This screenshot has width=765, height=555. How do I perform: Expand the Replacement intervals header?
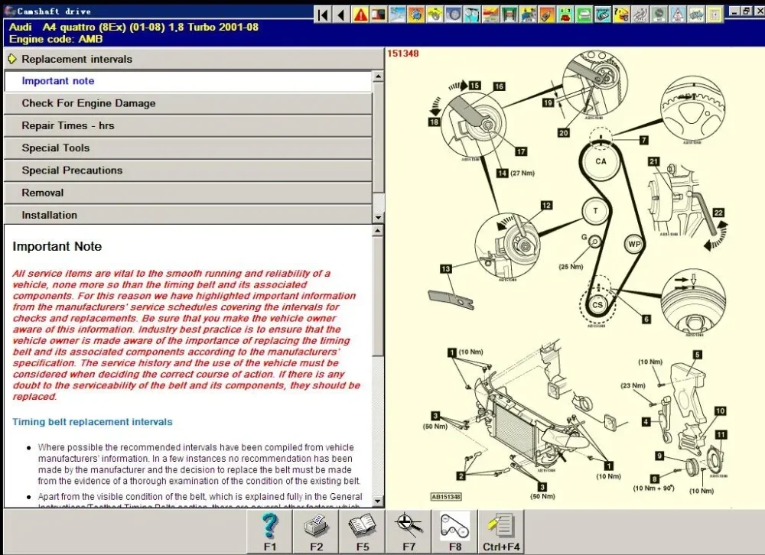[76, 59]
